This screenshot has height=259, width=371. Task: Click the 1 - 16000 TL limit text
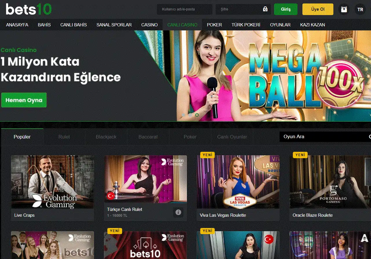[117, 216]
